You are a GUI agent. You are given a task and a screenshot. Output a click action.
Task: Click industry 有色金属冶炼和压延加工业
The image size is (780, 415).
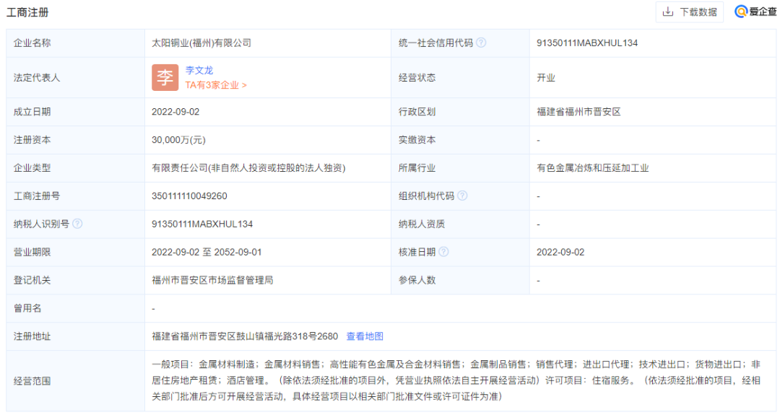coord(592,168)
